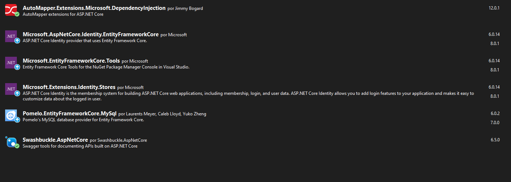Screen dimensions: 511x182
Task: Click update arrow badge on Identity.EntityFrameworkCore icon
Action: point(17,41)
